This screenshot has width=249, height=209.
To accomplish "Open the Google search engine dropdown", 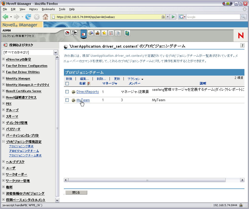I will coord(182,17).
